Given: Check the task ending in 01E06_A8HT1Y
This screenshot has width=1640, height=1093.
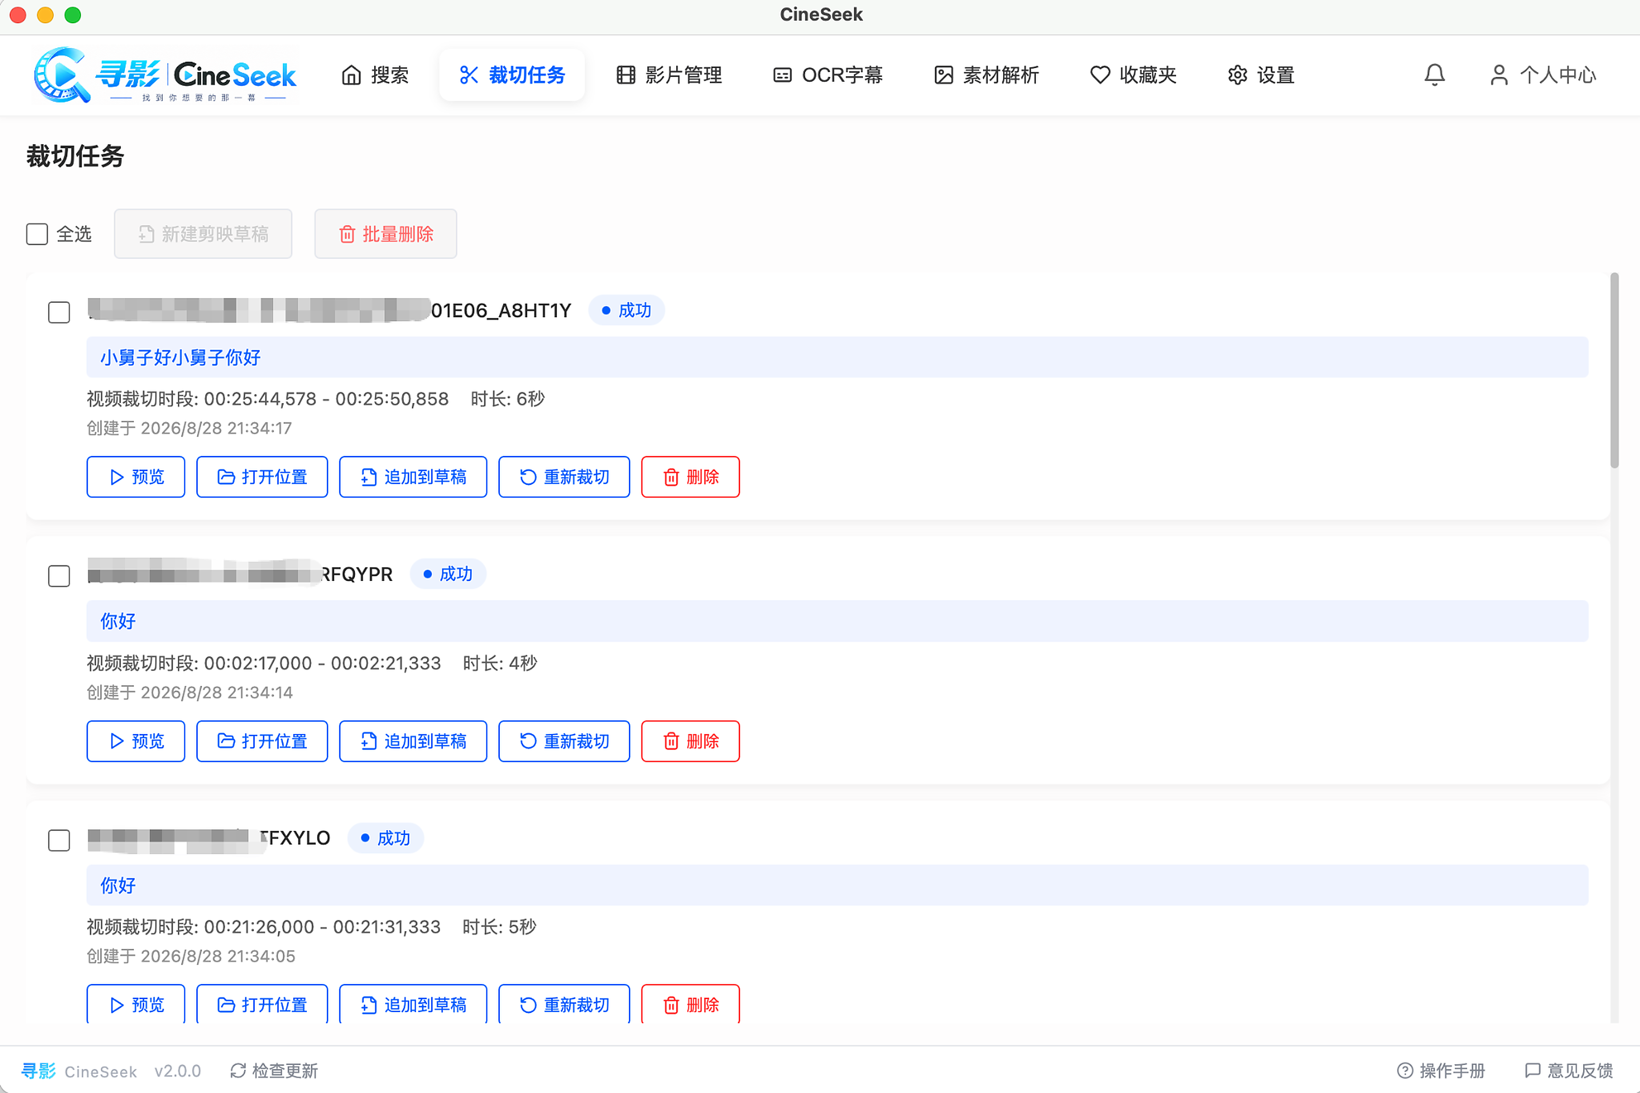Looking at the screenshot, I should click(59, 312).
